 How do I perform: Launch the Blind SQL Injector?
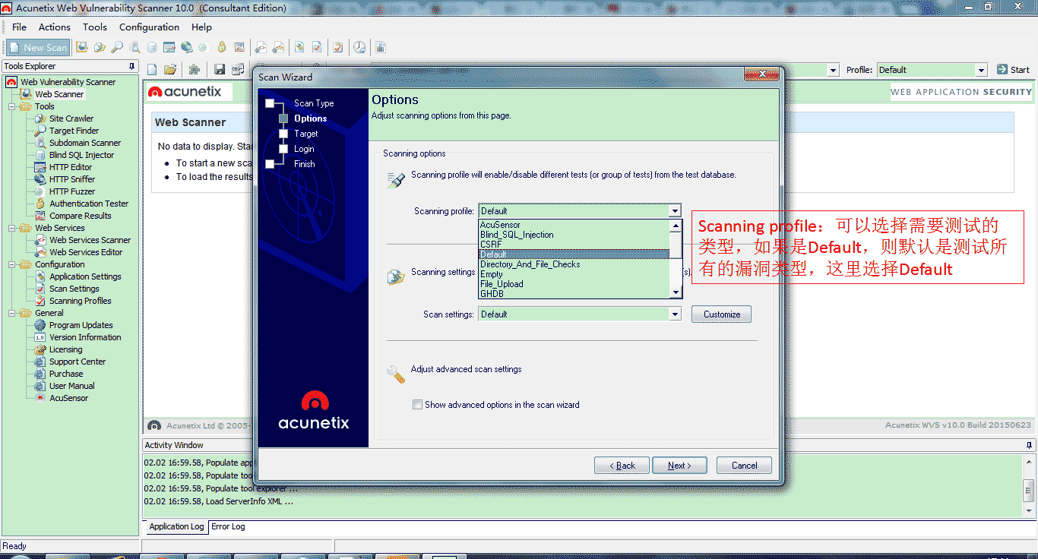pos(81,154)
